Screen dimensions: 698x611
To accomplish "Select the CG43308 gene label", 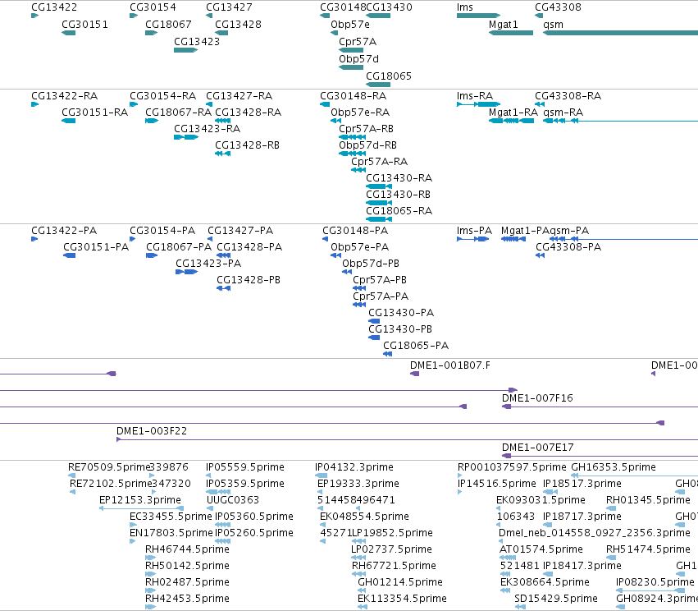I will (x=558, y=7).
